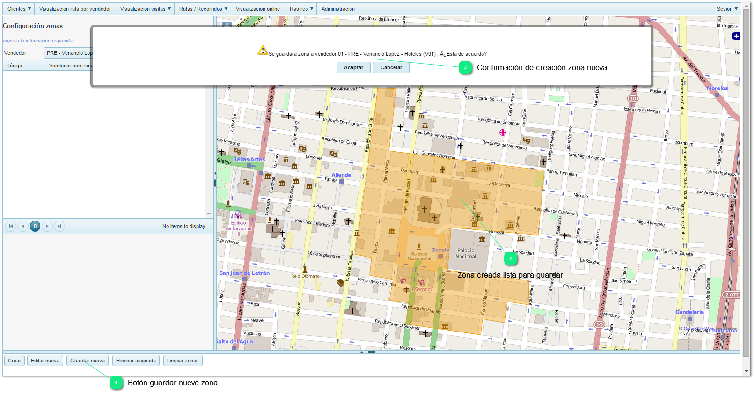Go to the next grid page

[47, 226]
